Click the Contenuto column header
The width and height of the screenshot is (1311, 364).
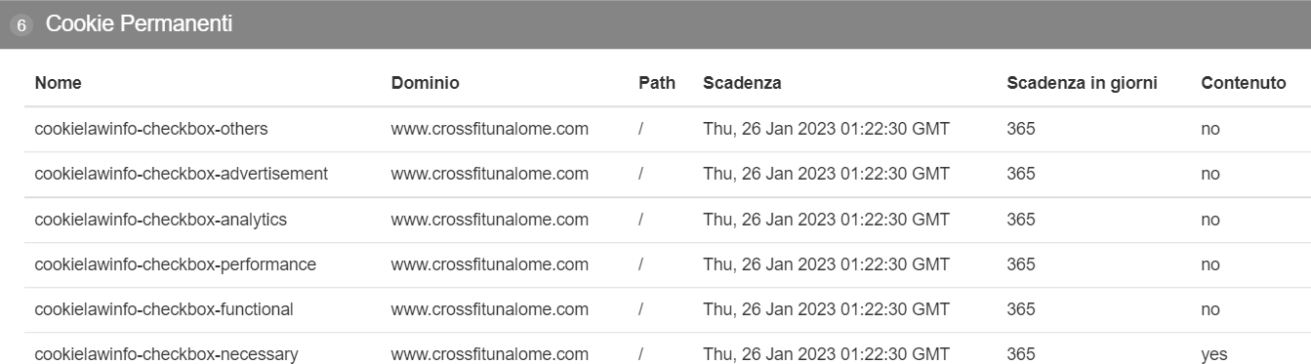[1244, 83]
